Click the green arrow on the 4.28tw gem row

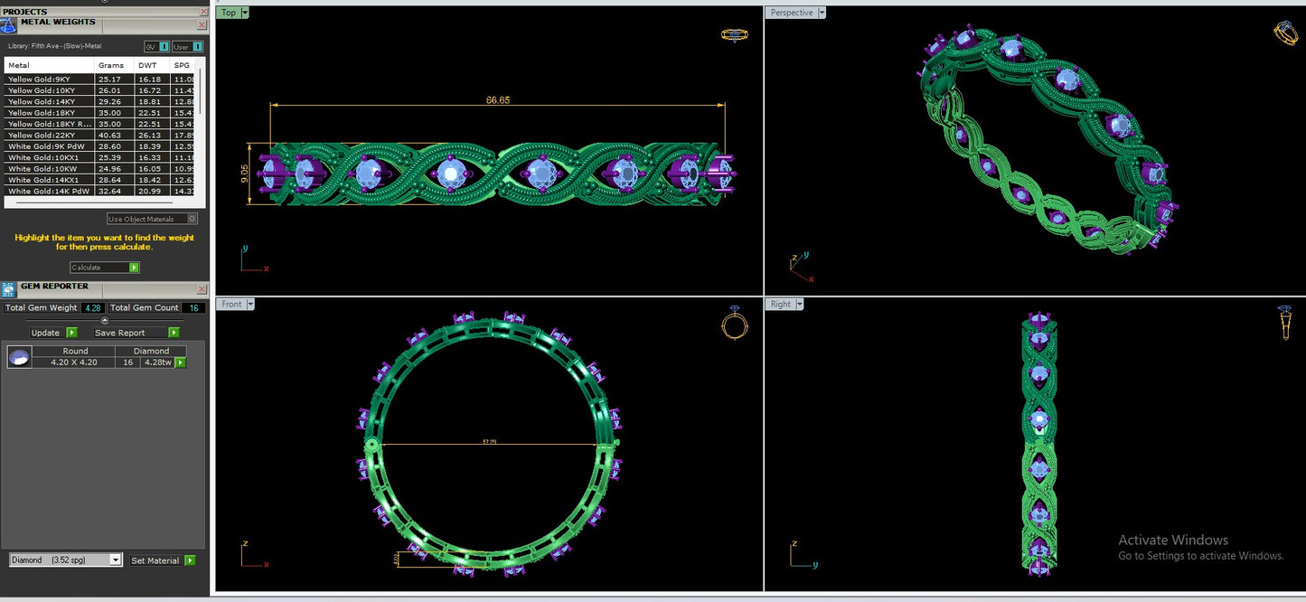click(180, 362)
